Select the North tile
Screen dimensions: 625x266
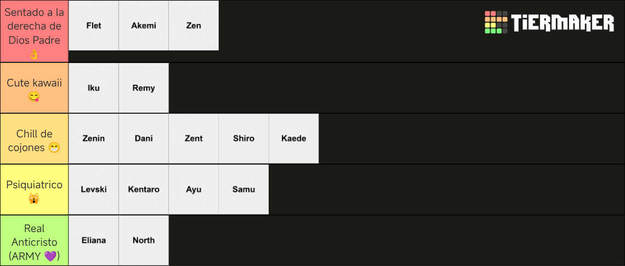click(144, 240)
